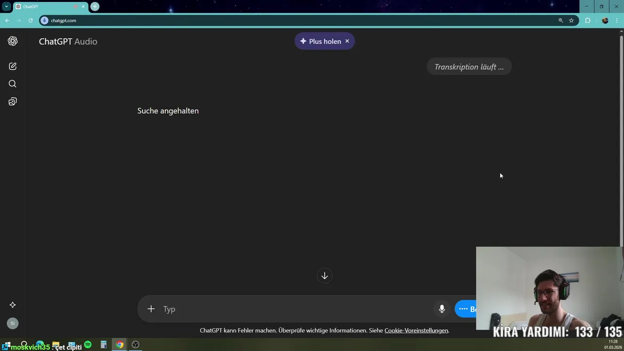Open the SI account avatar

pyautogui.click(x=13, y=323)
